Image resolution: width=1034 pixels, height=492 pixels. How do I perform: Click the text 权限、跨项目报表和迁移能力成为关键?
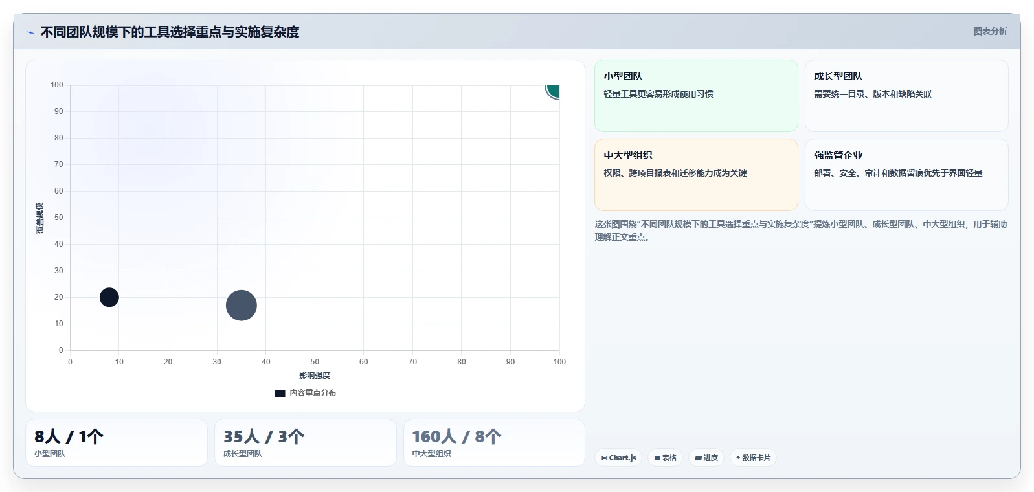[675, 173]
